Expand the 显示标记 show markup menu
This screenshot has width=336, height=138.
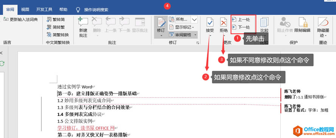181,27
